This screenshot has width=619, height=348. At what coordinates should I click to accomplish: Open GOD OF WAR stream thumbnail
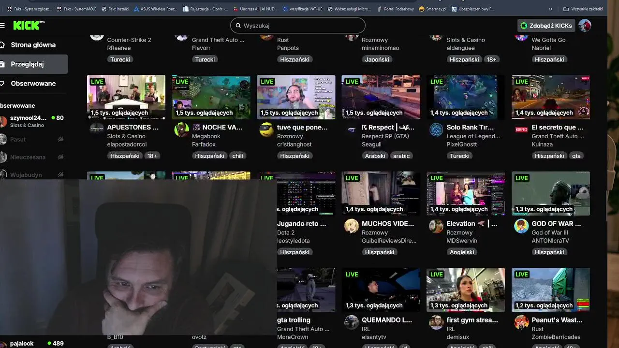pyautogui.click(x=551, y=193)
